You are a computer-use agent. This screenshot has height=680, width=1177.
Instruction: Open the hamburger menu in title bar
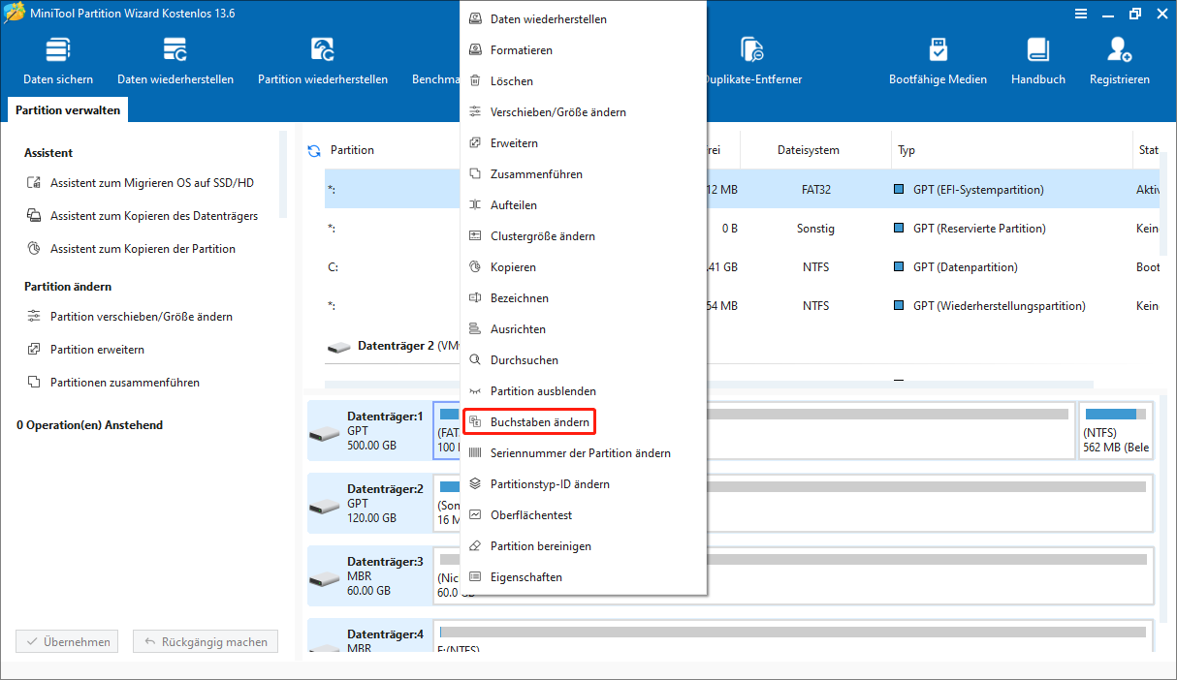point(1081,14)
